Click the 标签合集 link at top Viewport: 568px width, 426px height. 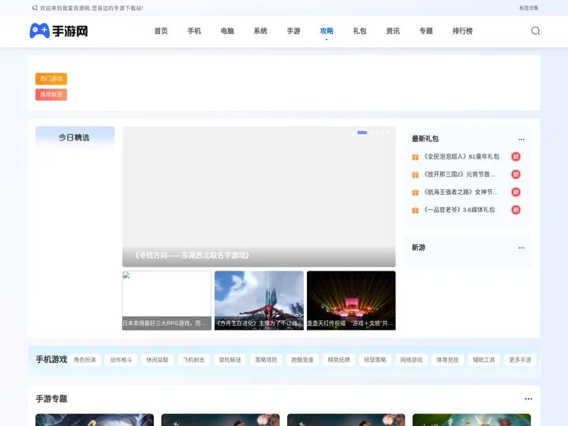pos(529,8)
